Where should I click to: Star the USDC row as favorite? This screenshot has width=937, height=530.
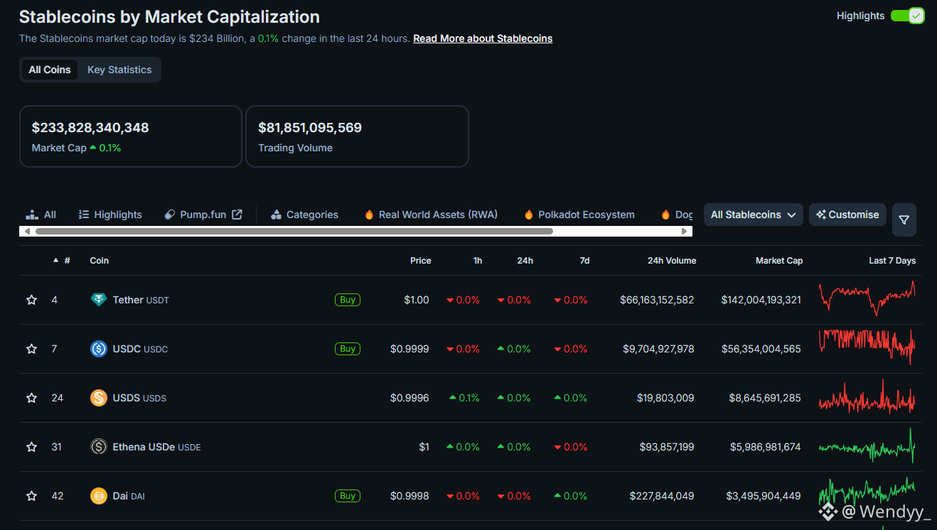point(31,349)
